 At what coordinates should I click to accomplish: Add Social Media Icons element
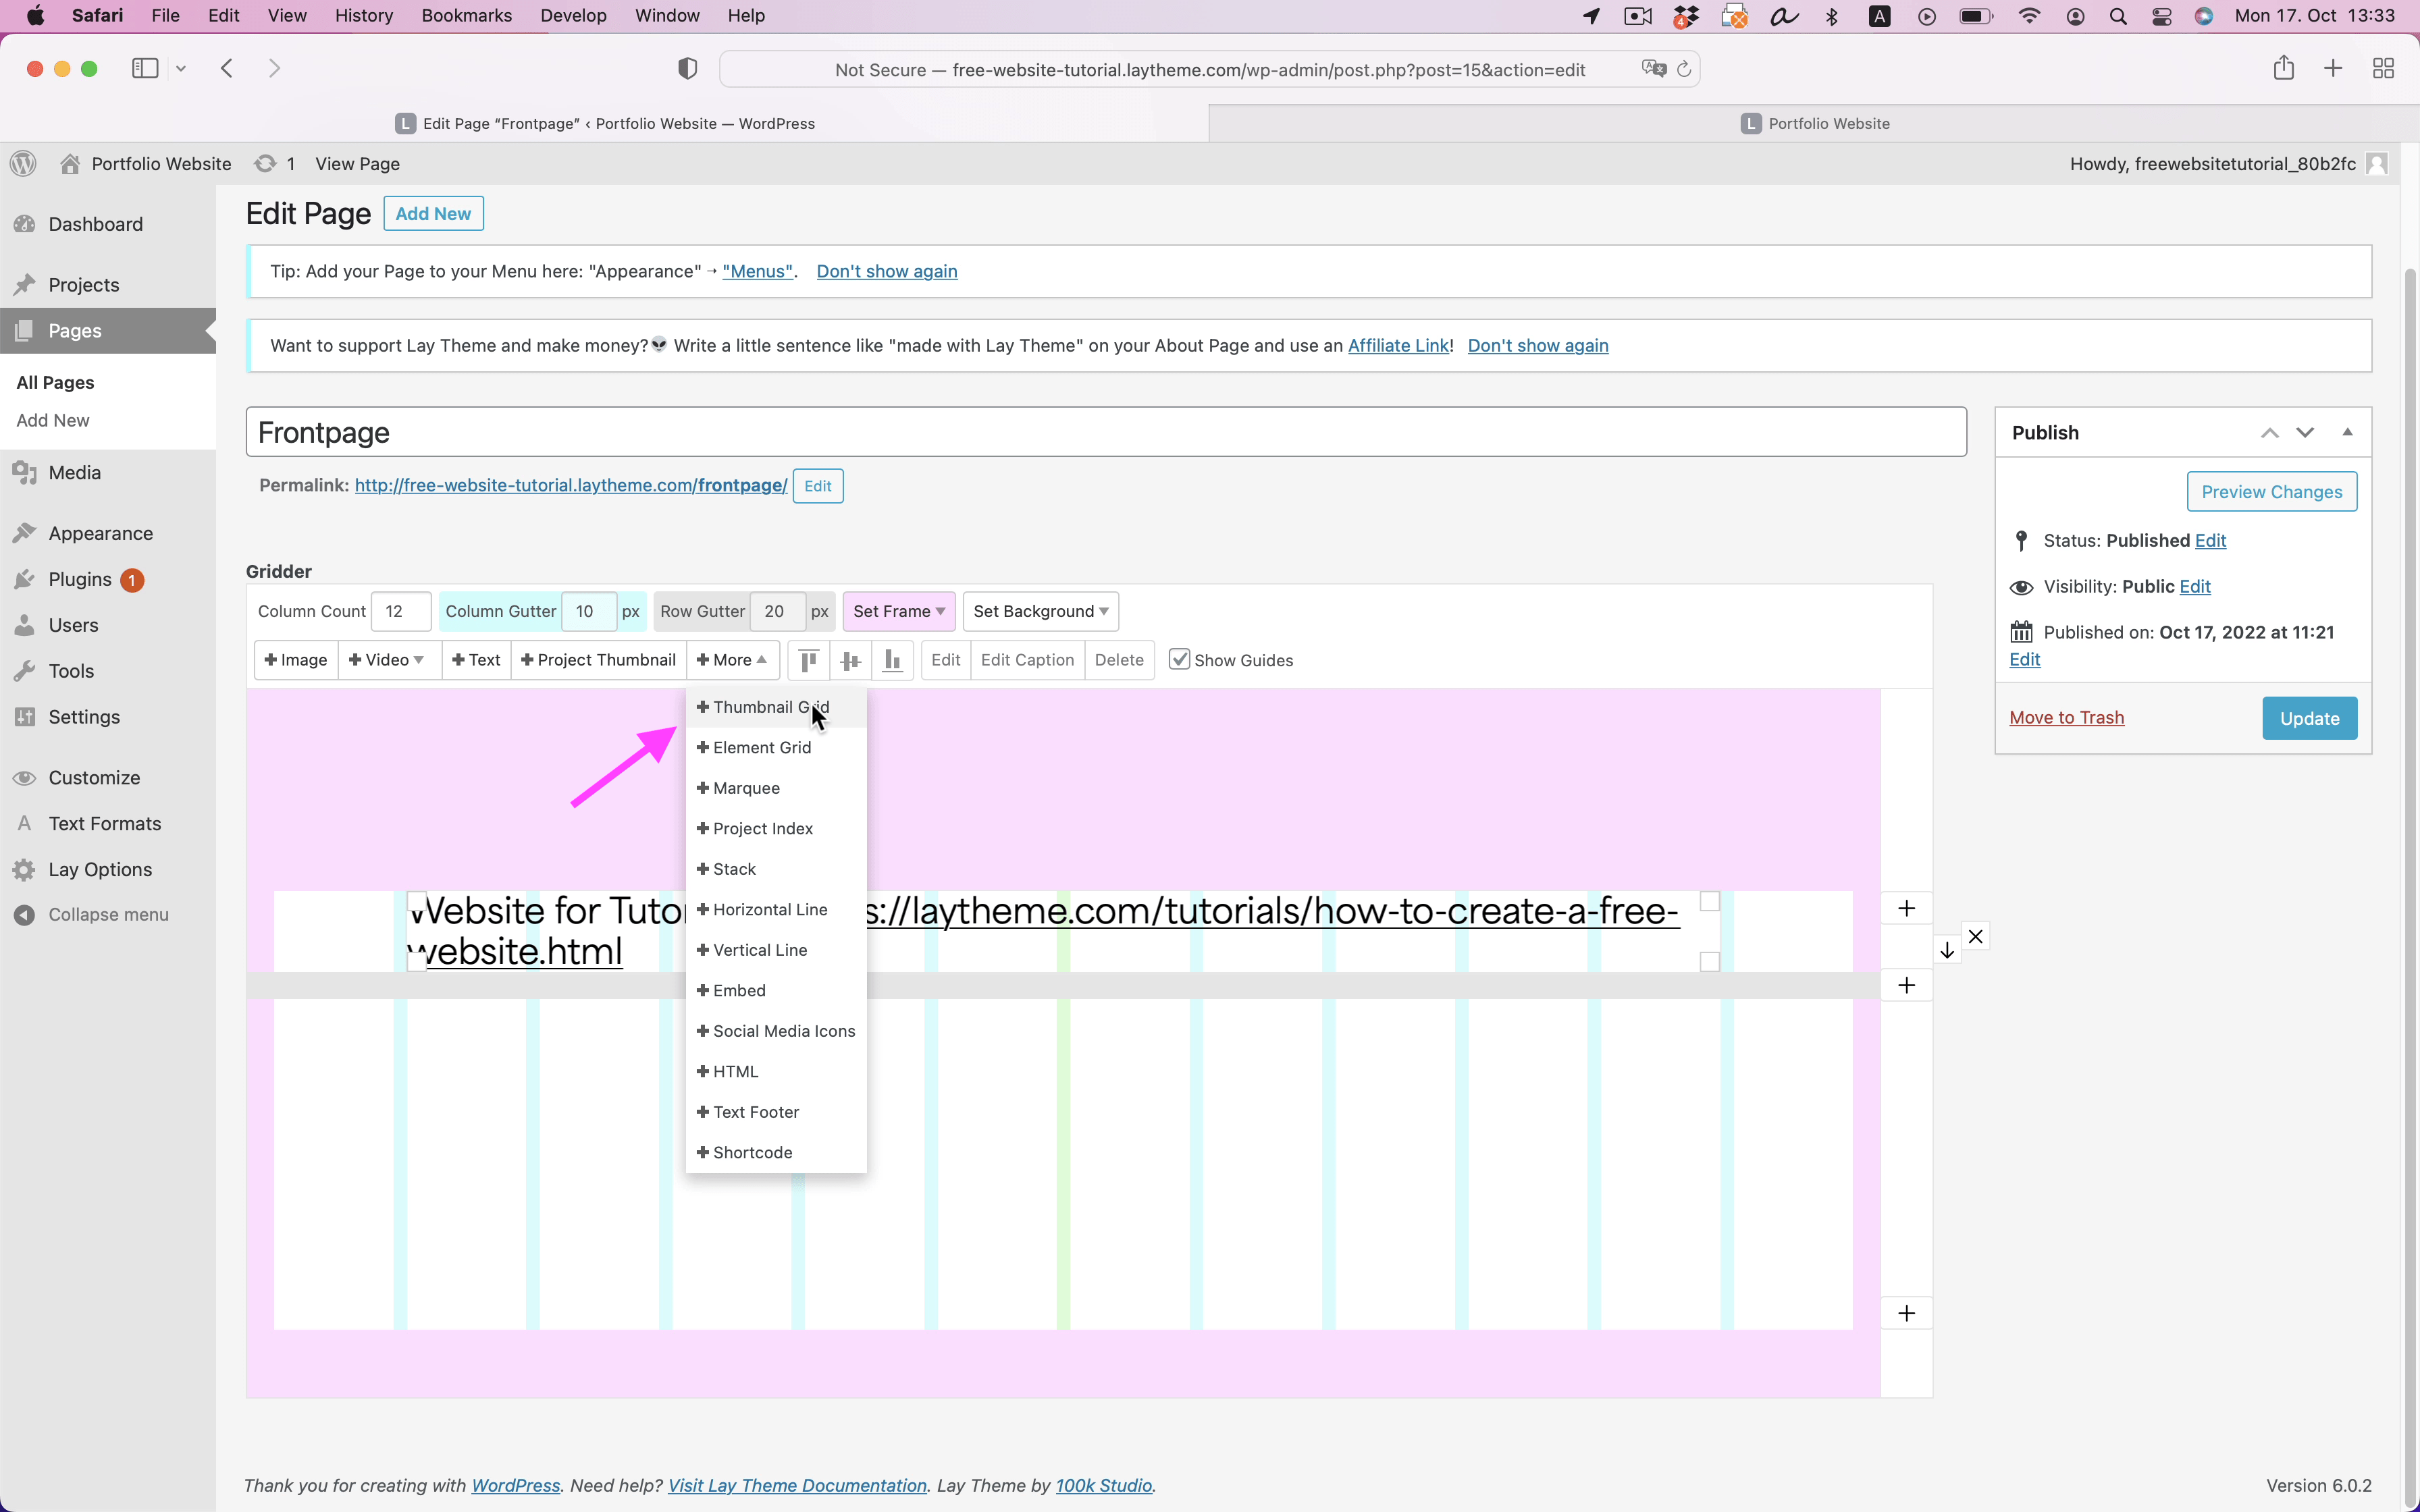[x=776, y=1031]
